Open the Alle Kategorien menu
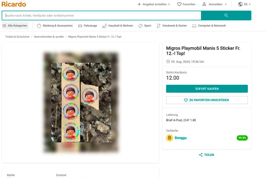266x178 pixels. point(15,26)
